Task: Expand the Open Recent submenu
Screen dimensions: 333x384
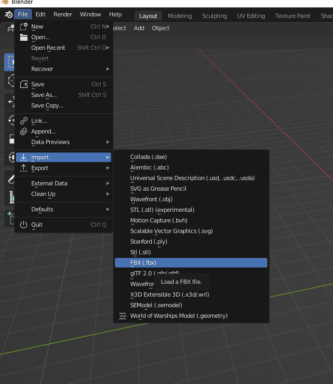Action: point(64,48)
